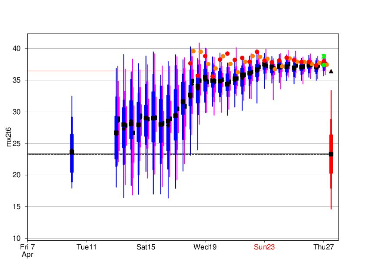Viewport: 366px width, 259px height.
Task: Click the y-axis value 35
Action: click(x=17, y=80)
